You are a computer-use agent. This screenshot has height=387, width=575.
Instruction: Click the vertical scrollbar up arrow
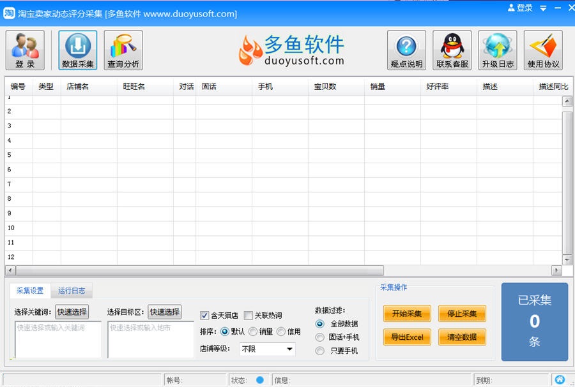point(567,101)
